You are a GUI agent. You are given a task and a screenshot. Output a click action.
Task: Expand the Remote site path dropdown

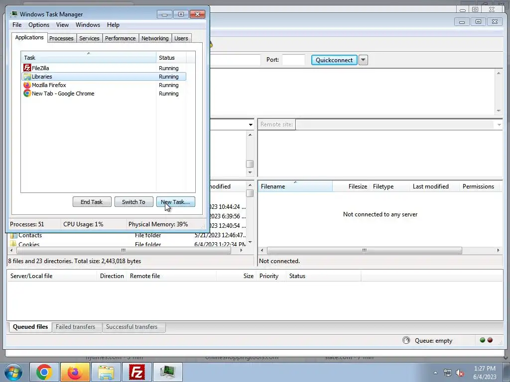(x=499, y=125)
